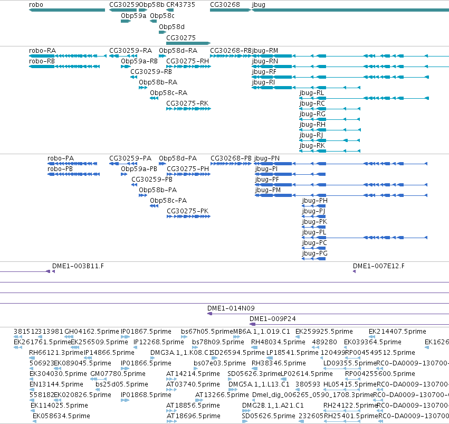Open the AT14214.5prime EST label
Viewport: 449px width, 424px height.
coord(193,374)
